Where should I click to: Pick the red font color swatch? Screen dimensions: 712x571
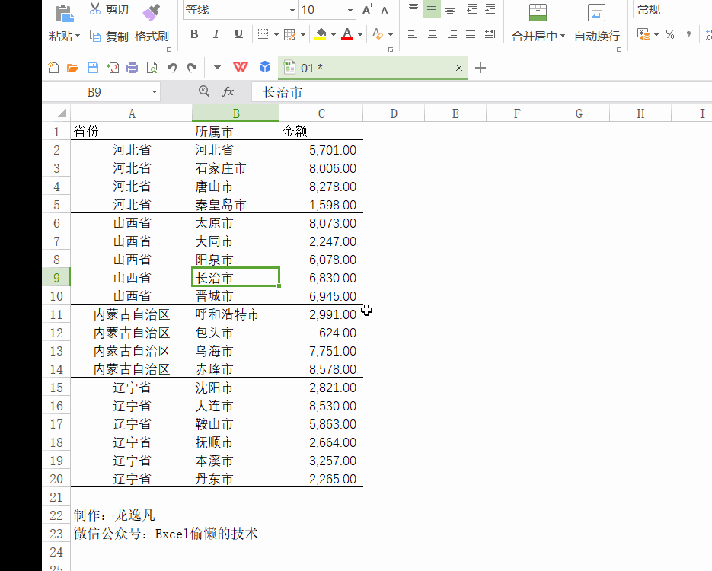[x=346, y=34]
